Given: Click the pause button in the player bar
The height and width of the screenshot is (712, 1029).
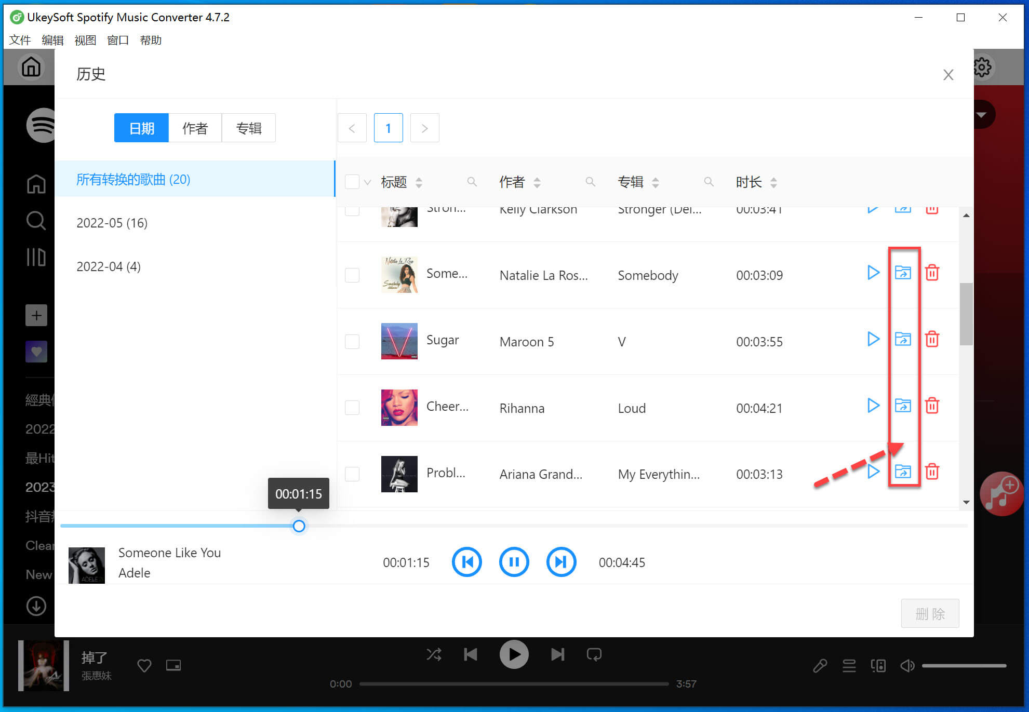Looking at the screenshot, I should 513,562.
